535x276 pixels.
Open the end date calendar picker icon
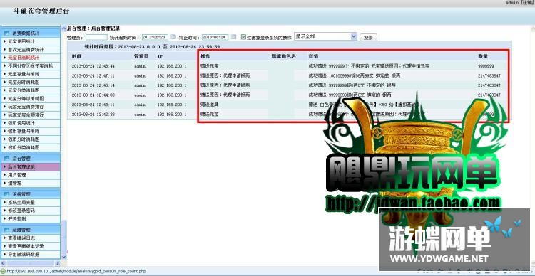click(x=233, y=37)
